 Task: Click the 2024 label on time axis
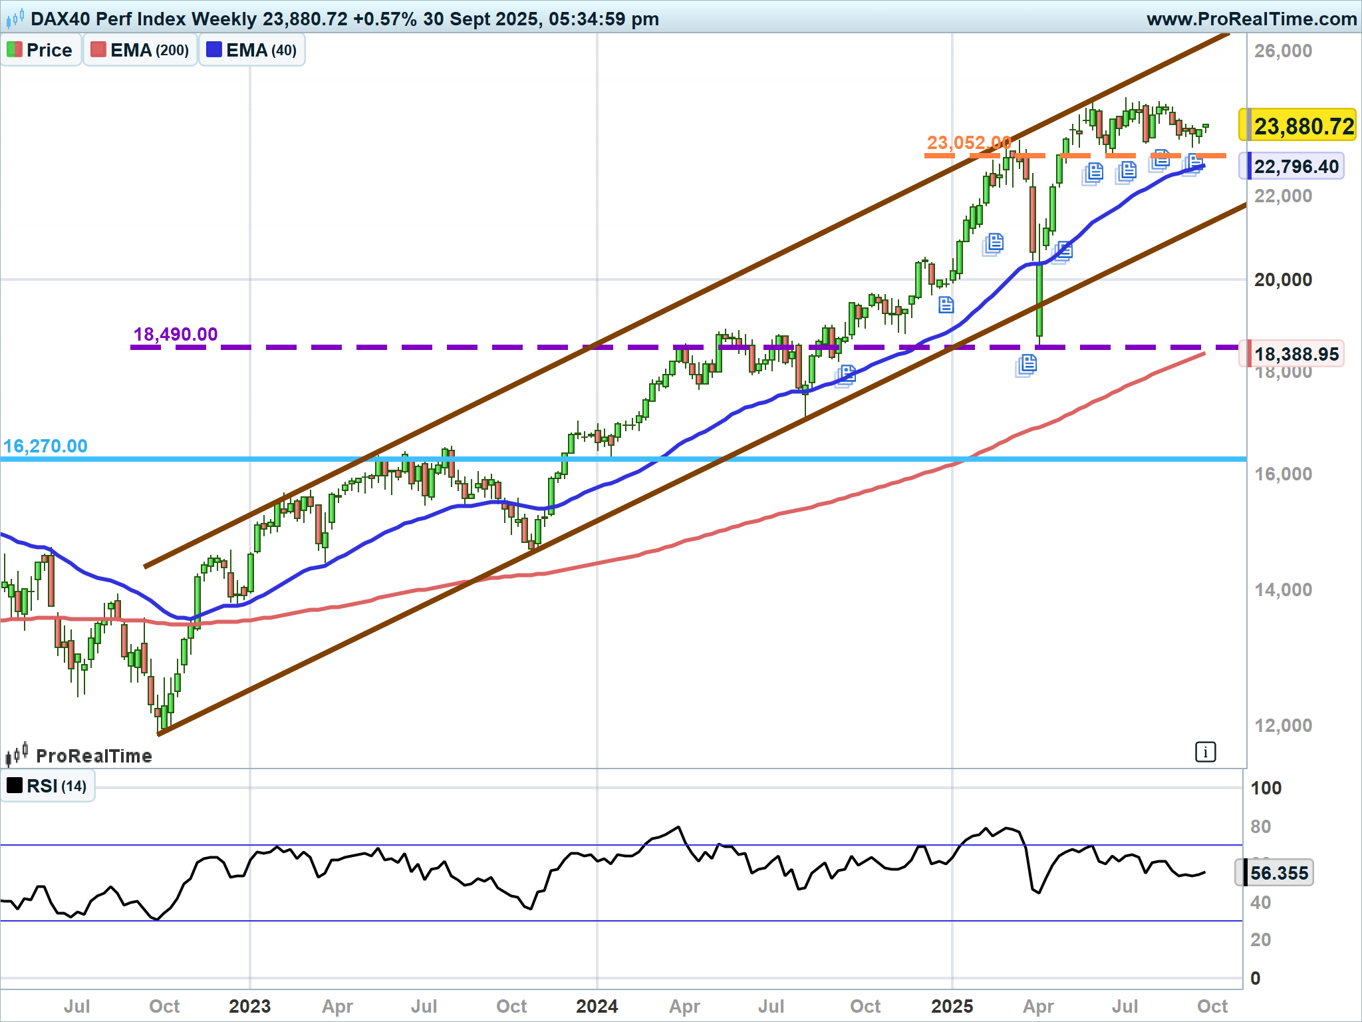pyautogui.click(x=597, y=1006)
